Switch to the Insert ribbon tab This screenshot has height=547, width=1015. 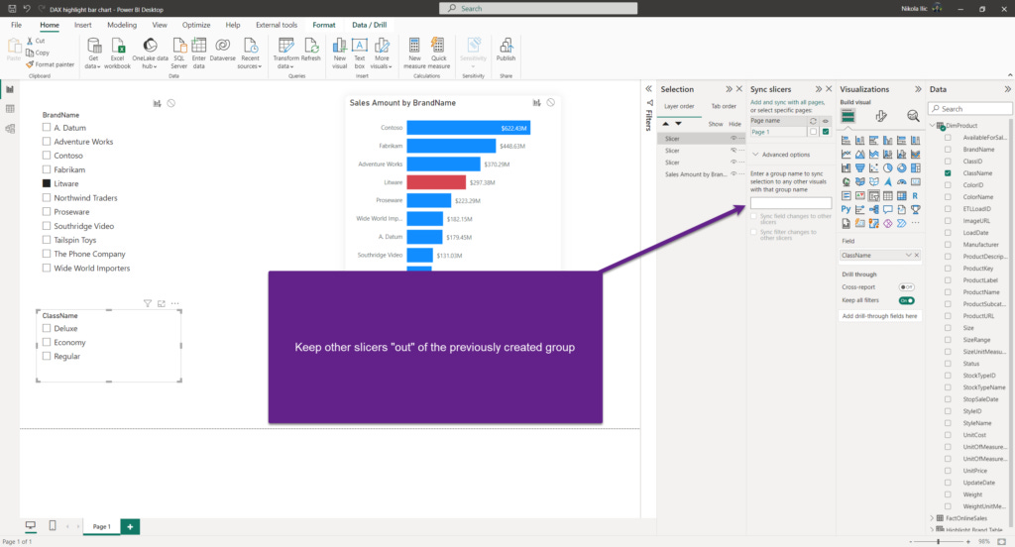(x=83, y=25)
